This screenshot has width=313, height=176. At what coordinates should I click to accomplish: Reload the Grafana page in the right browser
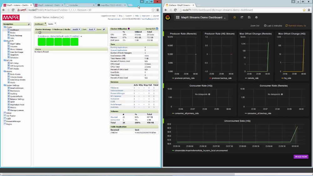point(175,10)
